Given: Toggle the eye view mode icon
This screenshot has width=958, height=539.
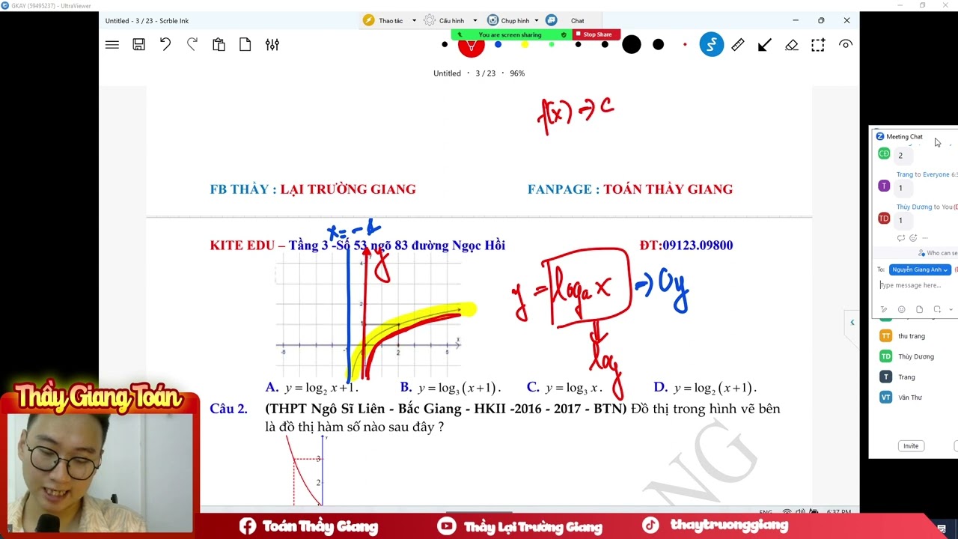Looking at the screenshot, I should click(846, 45).
